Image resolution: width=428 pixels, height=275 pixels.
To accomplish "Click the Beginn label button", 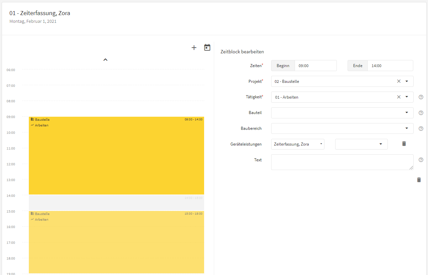I will [283, 66].
